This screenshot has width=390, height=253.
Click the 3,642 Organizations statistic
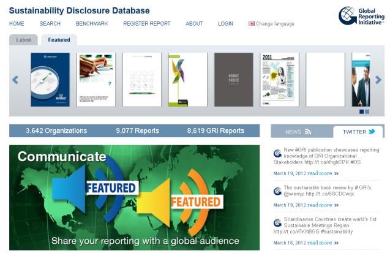[x=56, y=131]
